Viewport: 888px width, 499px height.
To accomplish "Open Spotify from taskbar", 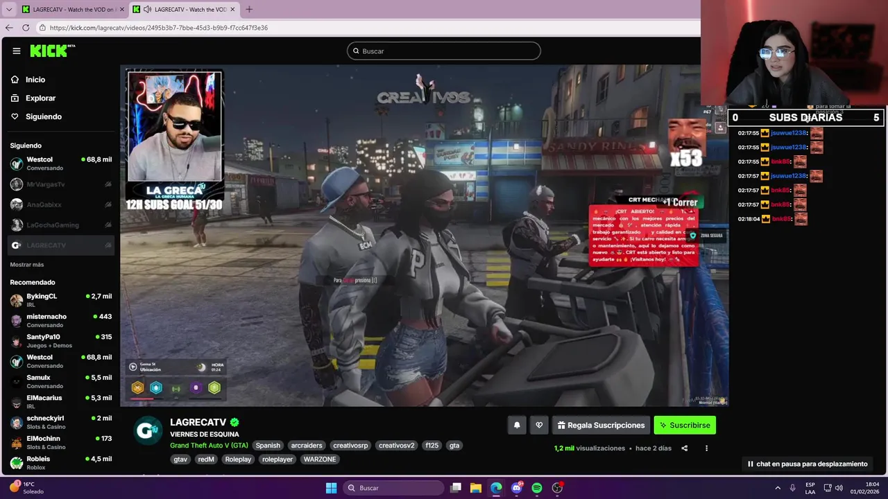I will (537, 488).
